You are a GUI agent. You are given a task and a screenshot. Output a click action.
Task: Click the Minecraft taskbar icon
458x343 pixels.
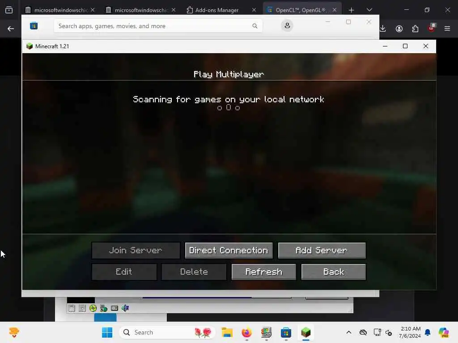(306, 332)
